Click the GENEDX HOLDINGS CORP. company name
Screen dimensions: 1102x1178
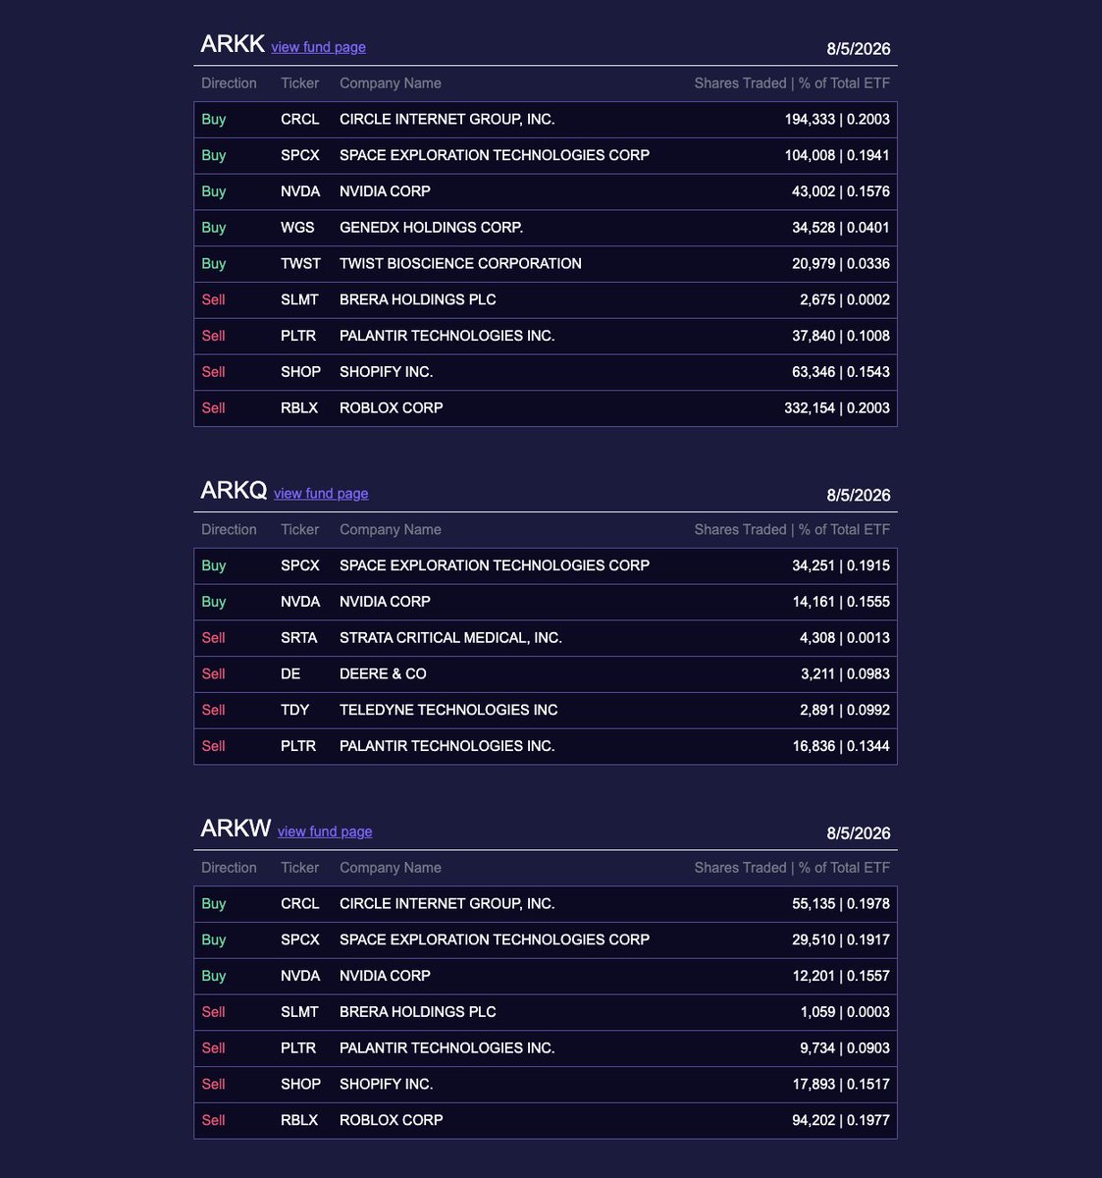[x=432, y=228]
